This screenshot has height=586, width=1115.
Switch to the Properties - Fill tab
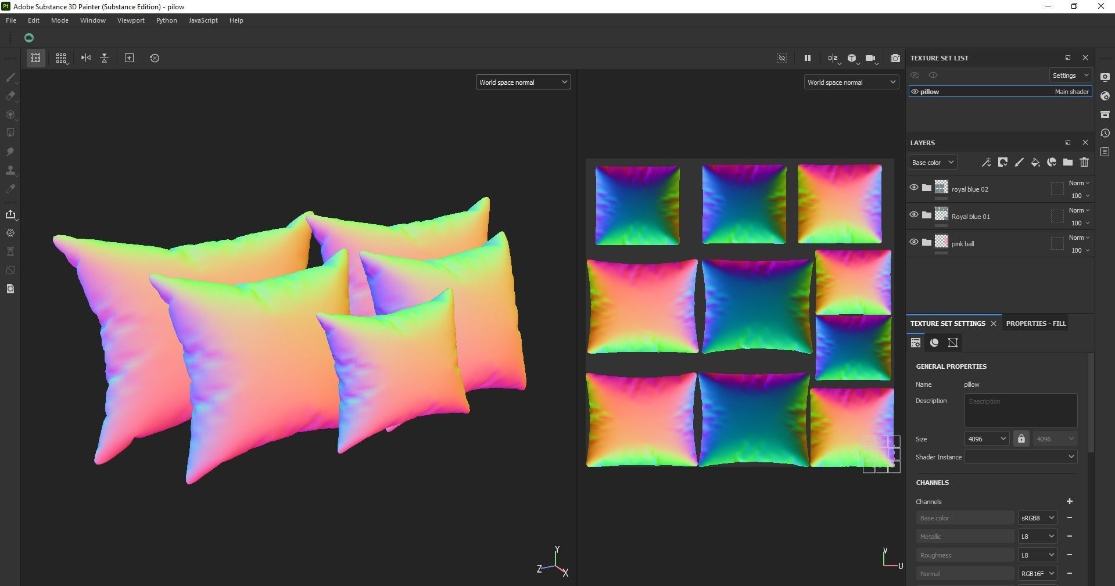(1036, 323)
